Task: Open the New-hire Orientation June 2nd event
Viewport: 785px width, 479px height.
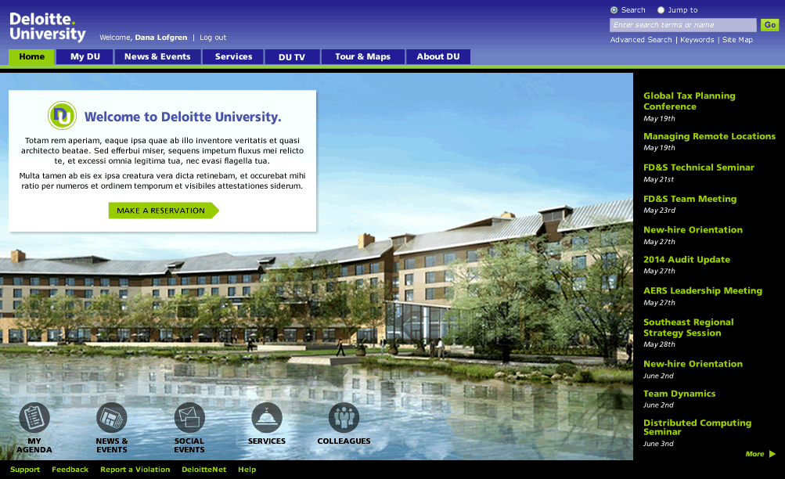Action: pos(693,364)
